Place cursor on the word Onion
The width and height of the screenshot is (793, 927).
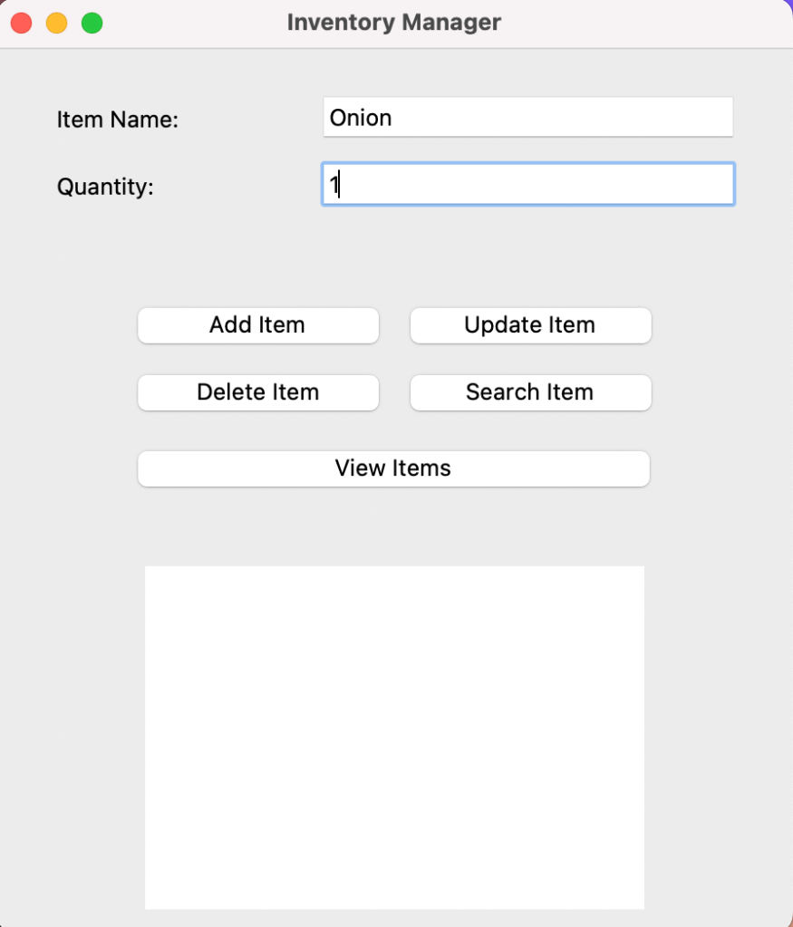click(x=361, y=118)
